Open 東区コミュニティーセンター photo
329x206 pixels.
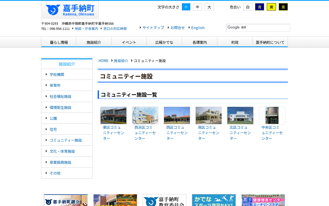coord(113,115)
